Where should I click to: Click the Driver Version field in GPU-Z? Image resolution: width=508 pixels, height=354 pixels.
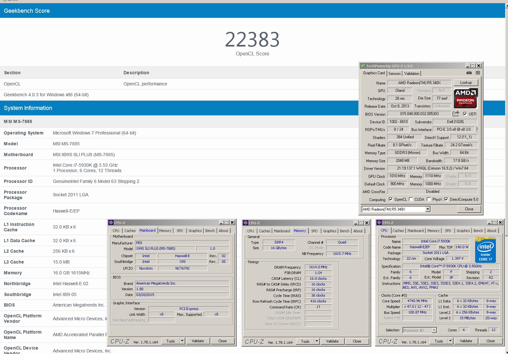click(432, 168)
